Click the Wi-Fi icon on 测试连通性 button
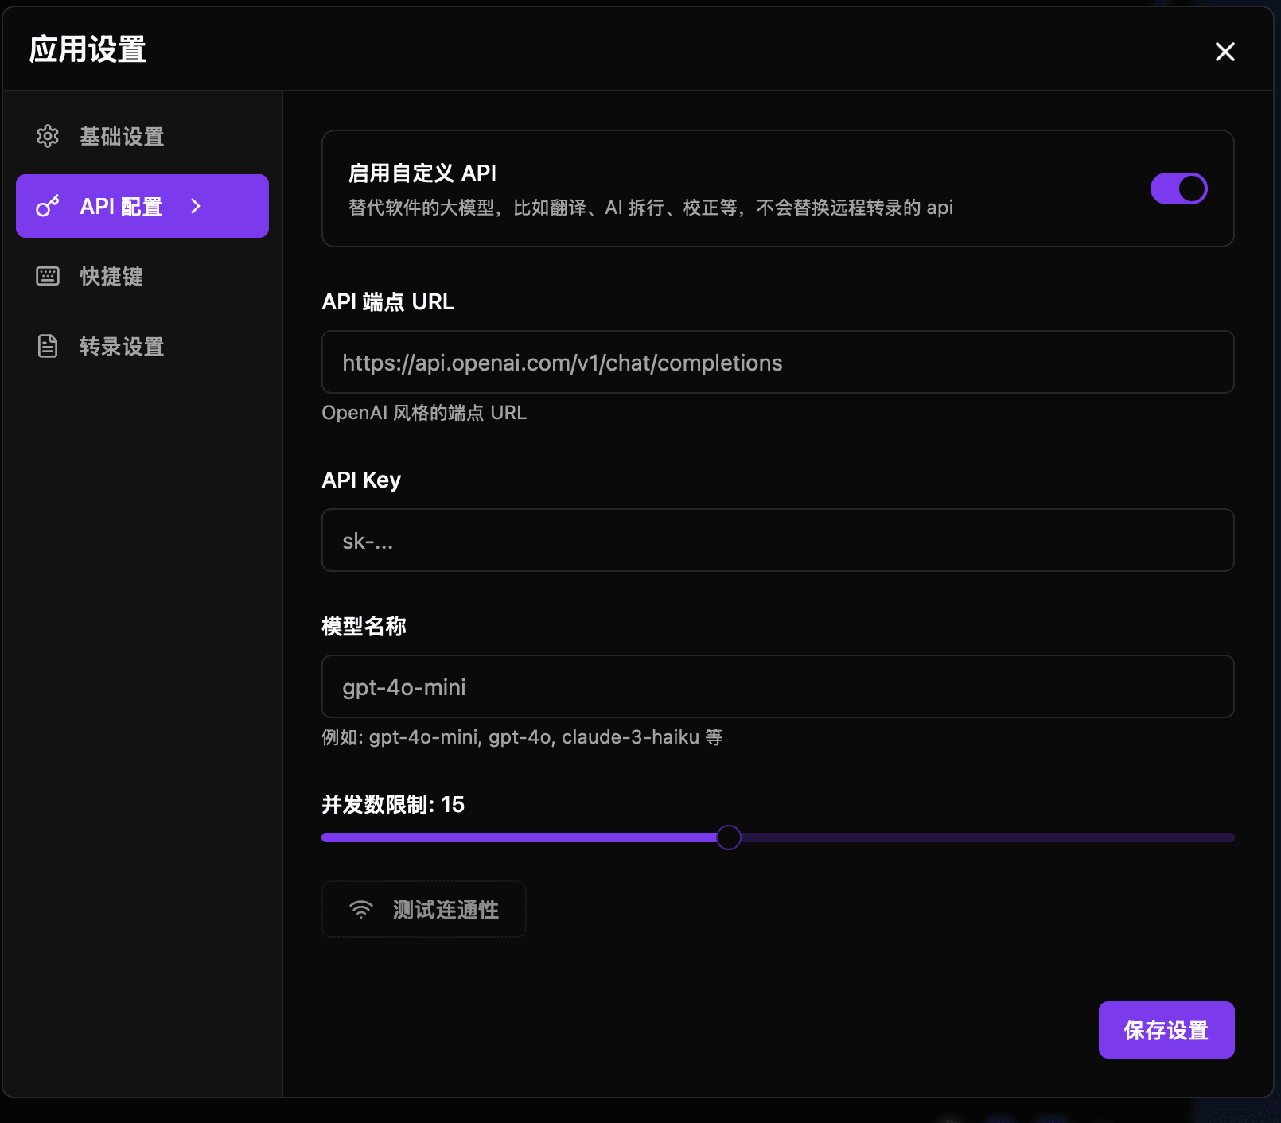The image size is (1281, 1123). click(x=361, y=910)
